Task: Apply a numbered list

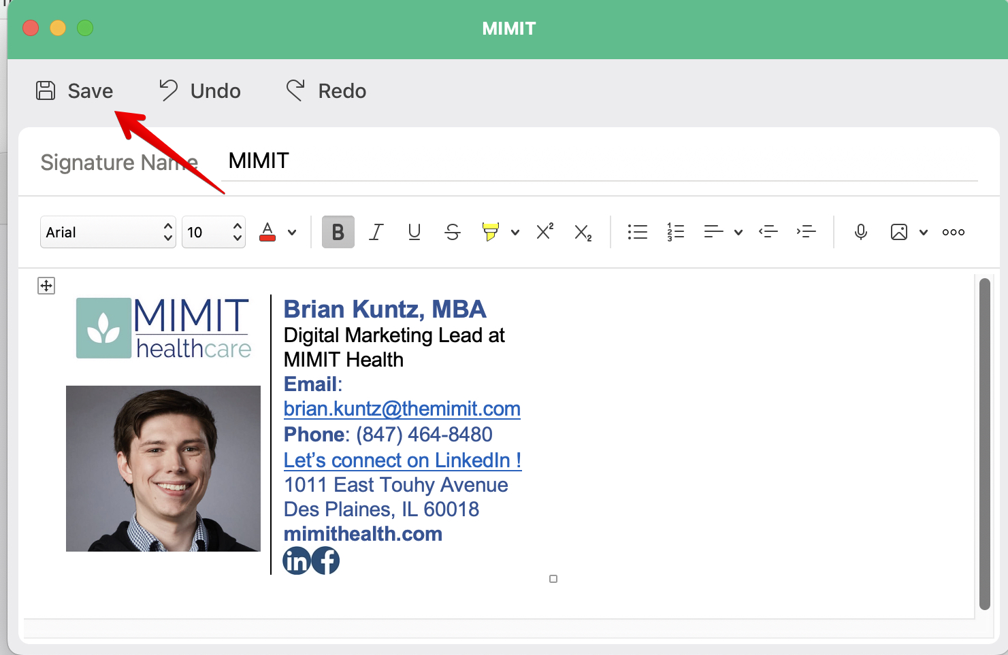Action: click(x=675, y=232)
